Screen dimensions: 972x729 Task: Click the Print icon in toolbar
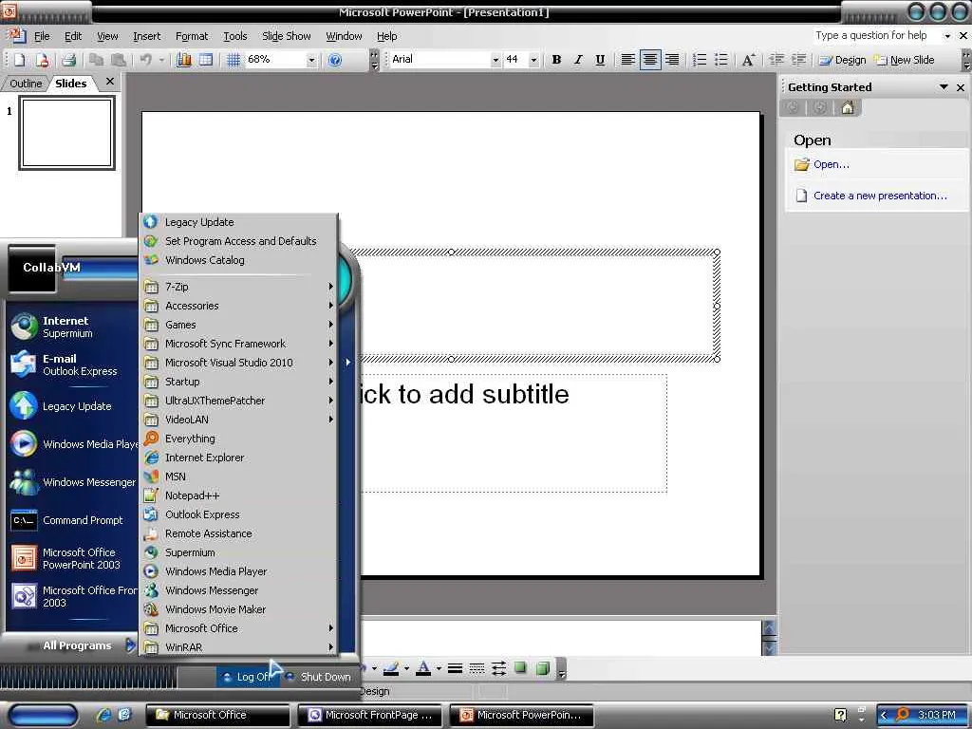(68, 60)
